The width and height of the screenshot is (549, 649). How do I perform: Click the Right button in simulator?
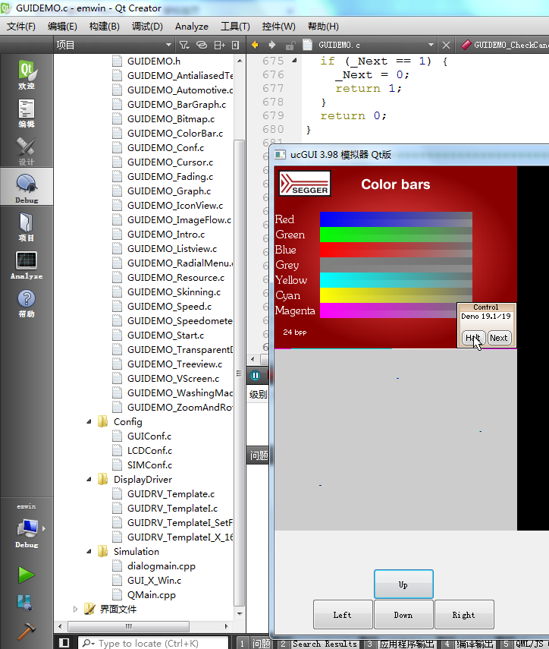[x=464, y=615]
